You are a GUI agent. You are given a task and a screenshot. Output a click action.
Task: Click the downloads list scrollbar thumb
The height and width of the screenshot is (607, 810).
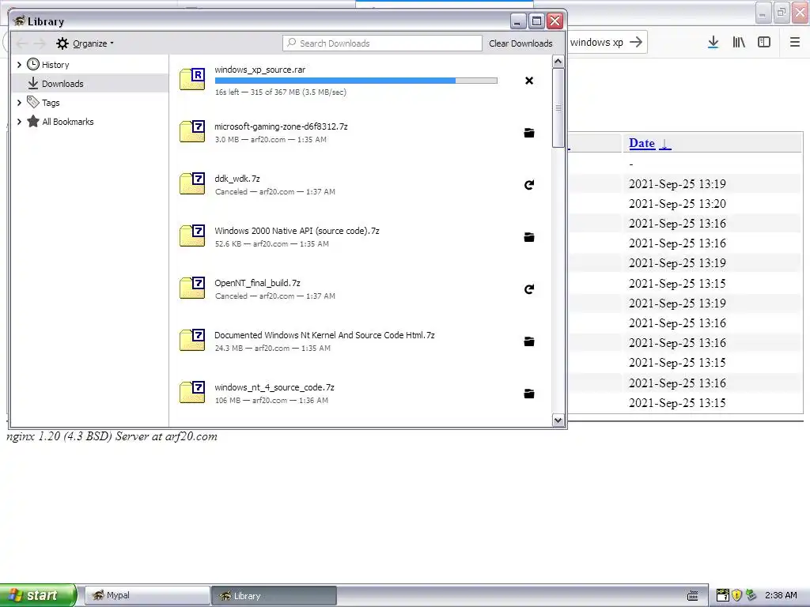[558, 107]
